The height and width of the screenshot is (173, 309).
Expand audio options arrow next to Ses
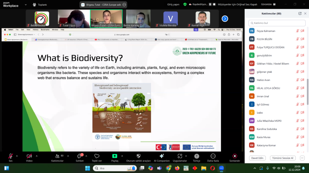tap(17, 156)
